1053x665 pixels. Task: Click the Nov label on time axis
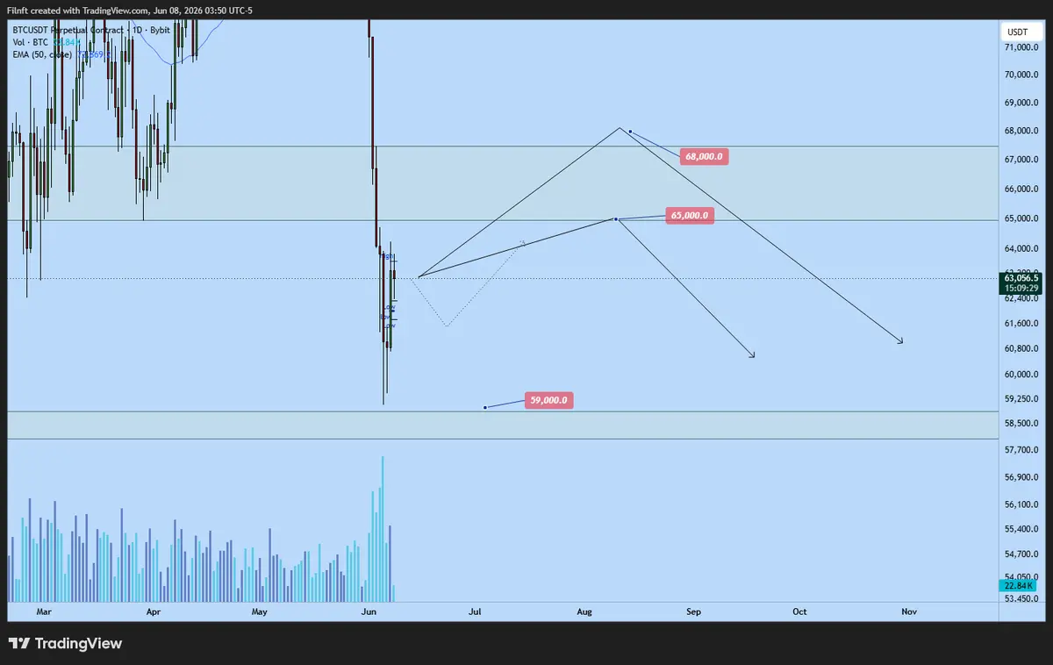(x=908, y=611)
